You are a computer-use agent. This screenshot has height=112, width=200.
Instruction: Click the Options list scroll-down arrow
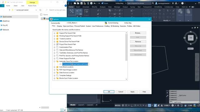(126, 79)
